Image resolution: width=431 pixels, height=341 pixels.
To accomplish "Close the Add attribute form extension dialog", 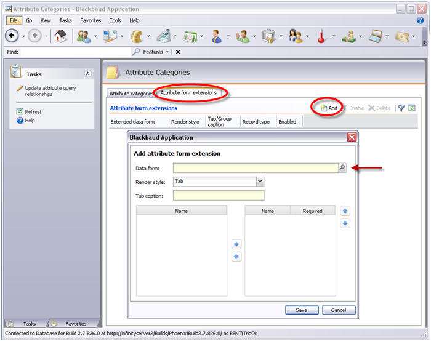I will click(x=352, y=137).
